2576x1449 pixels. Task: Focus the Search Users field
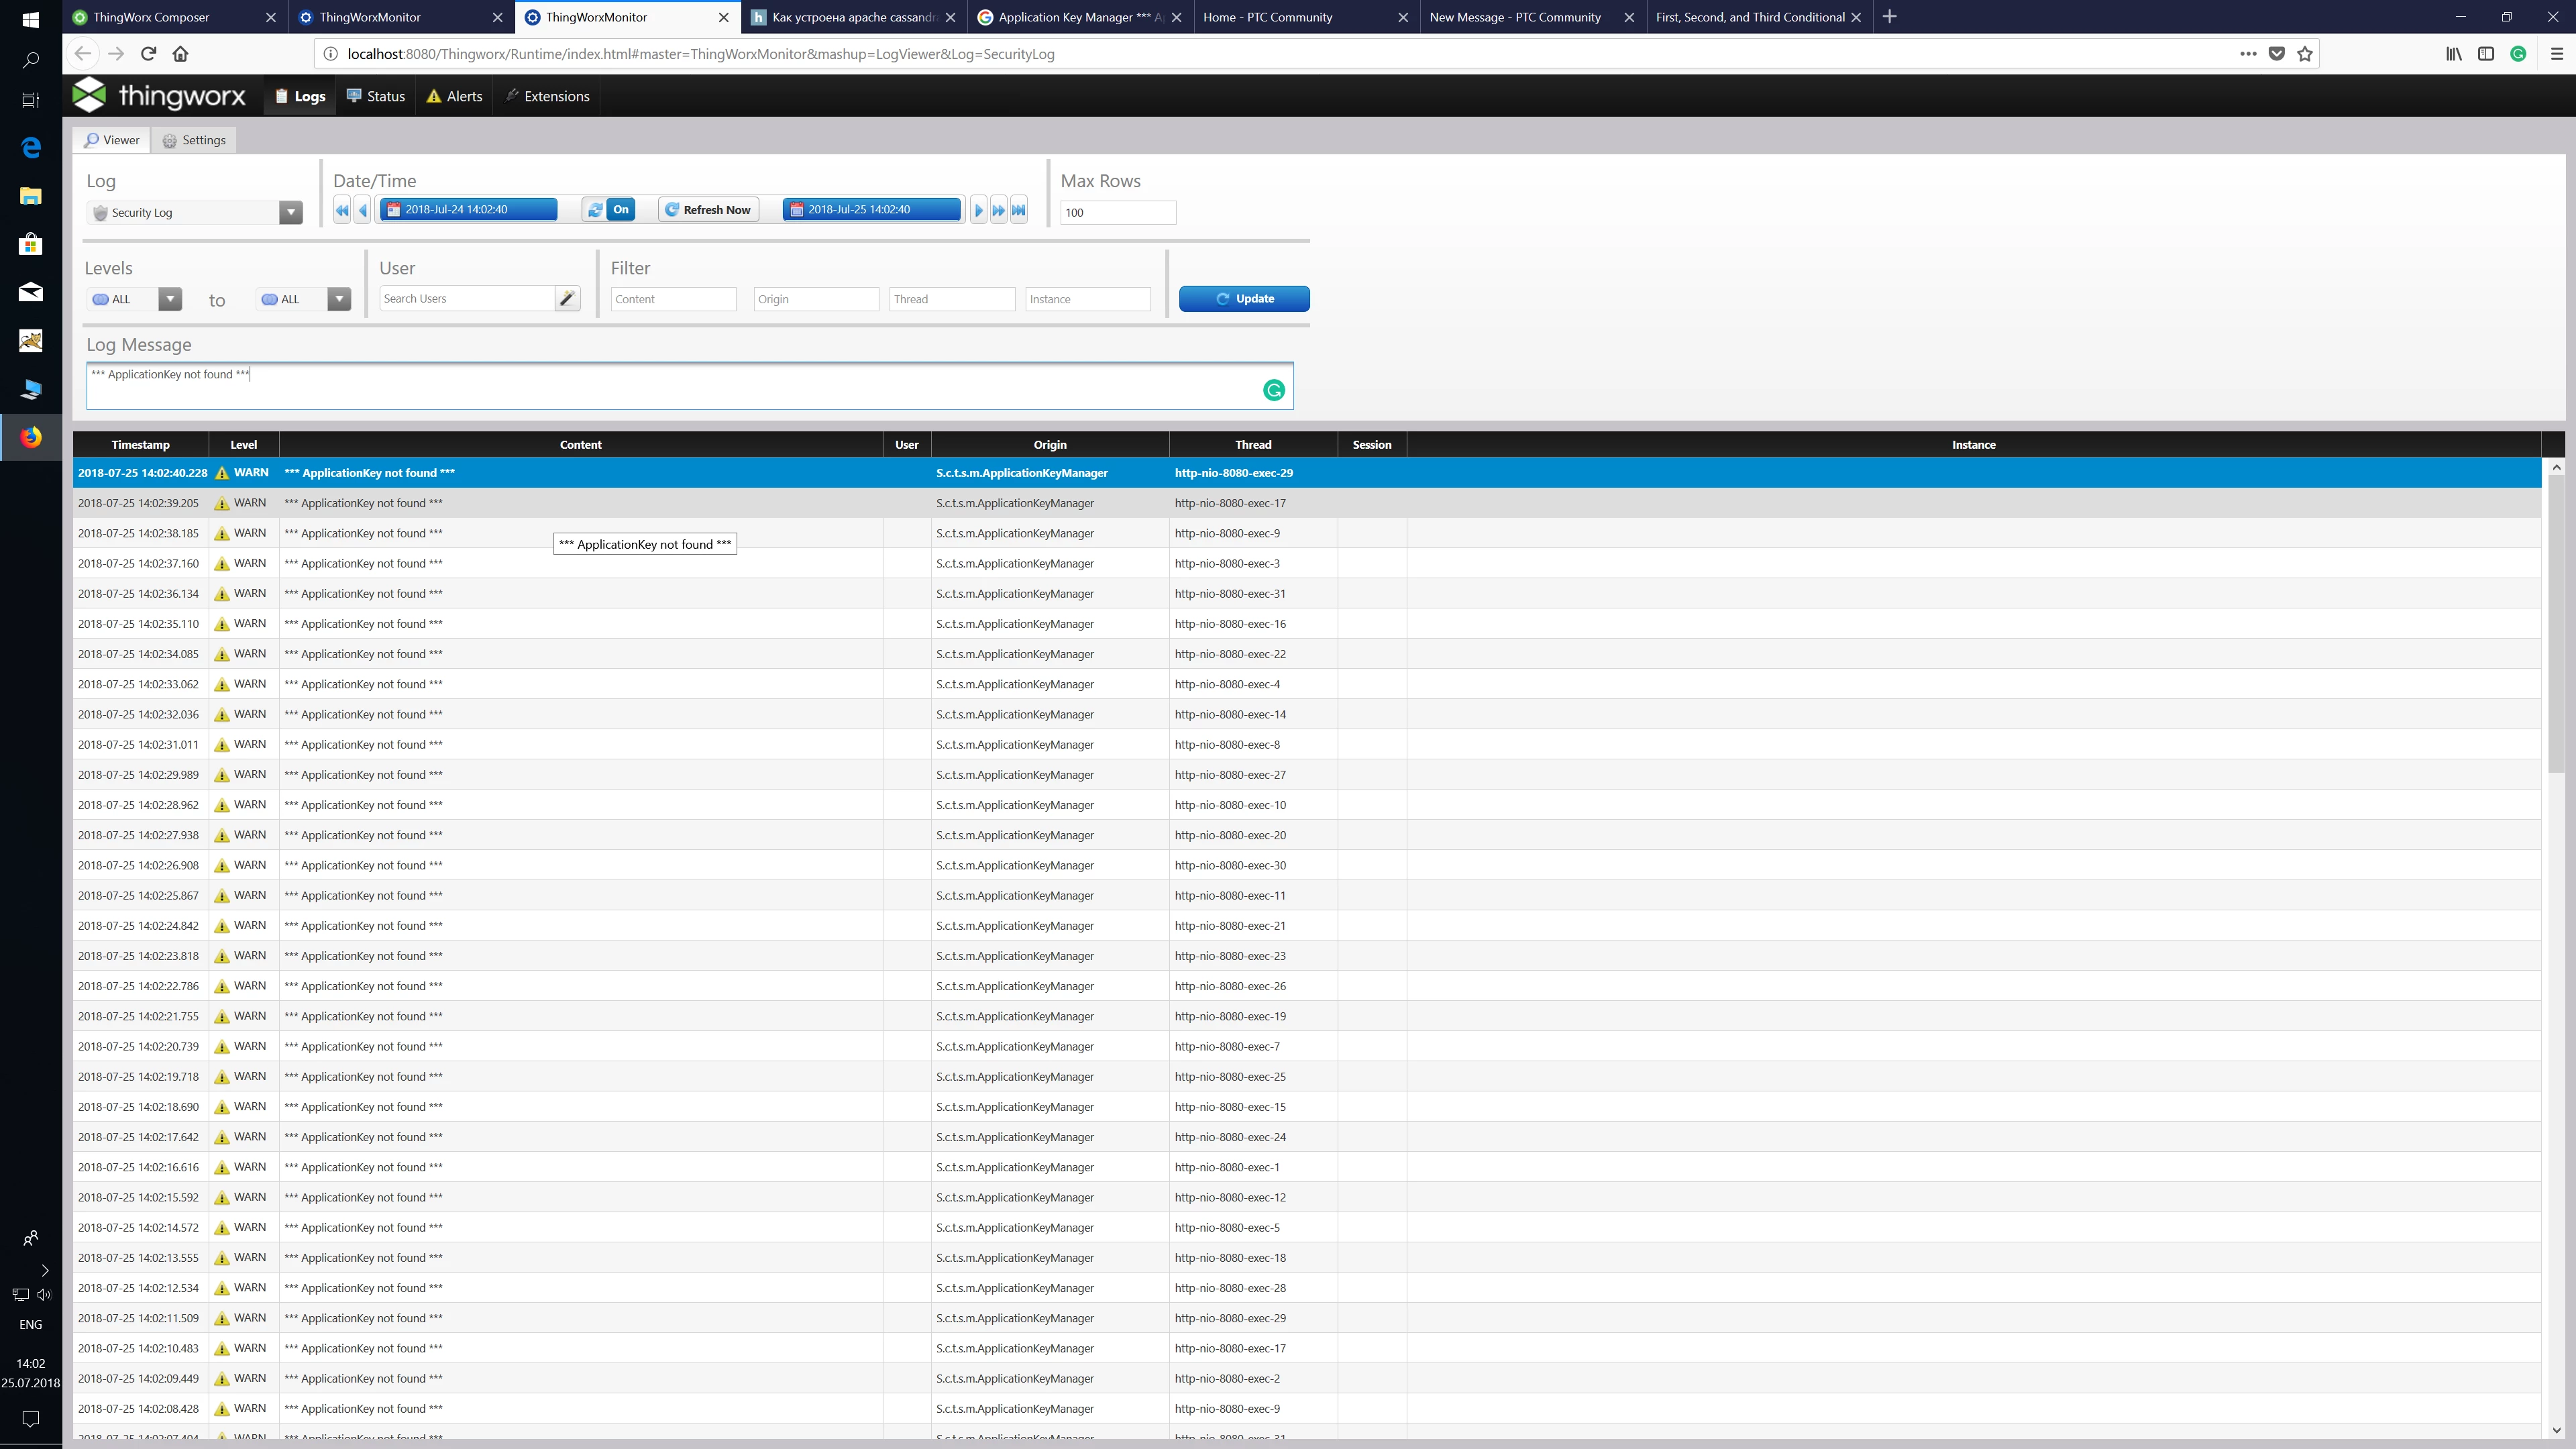pos(467,298)
